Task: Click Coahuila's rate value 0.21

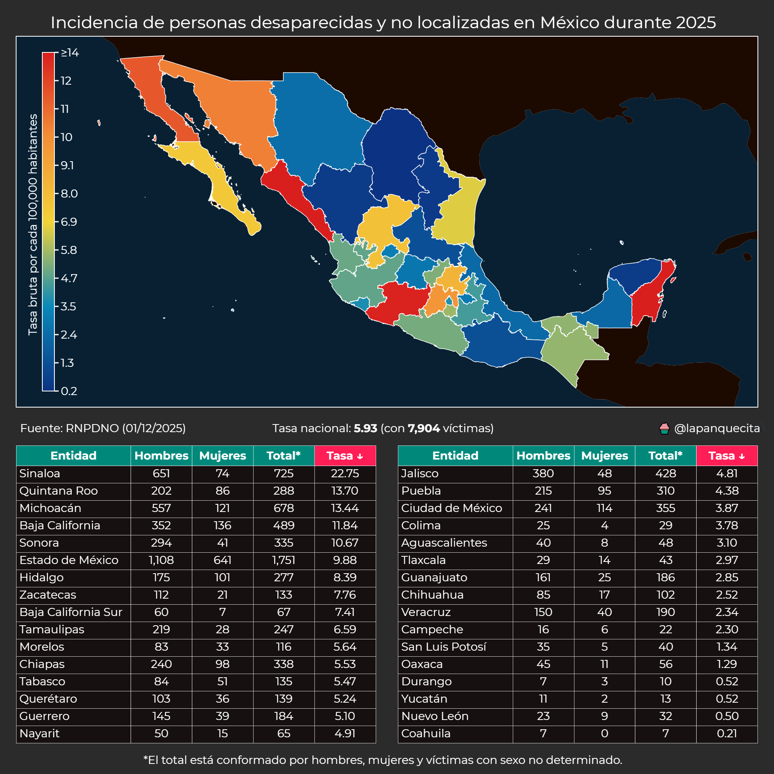Action: click(x=727, y=733)
